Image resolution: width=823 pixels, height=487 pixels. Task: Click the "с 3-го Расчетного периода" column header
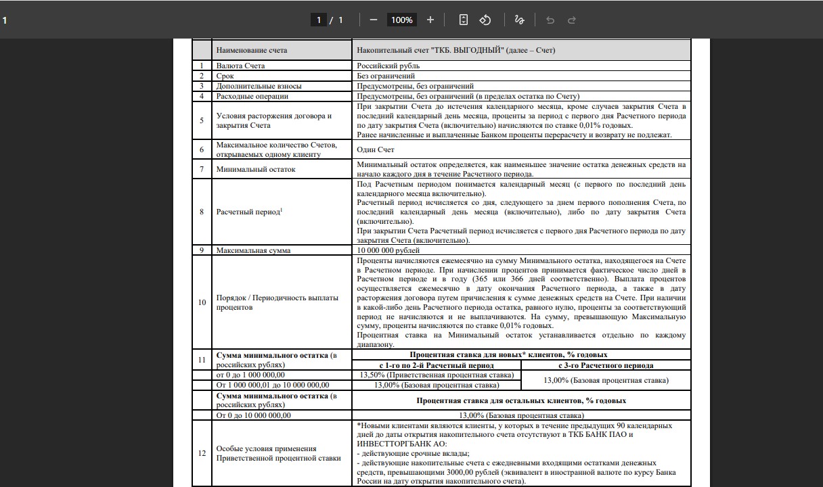coord(606,365)
